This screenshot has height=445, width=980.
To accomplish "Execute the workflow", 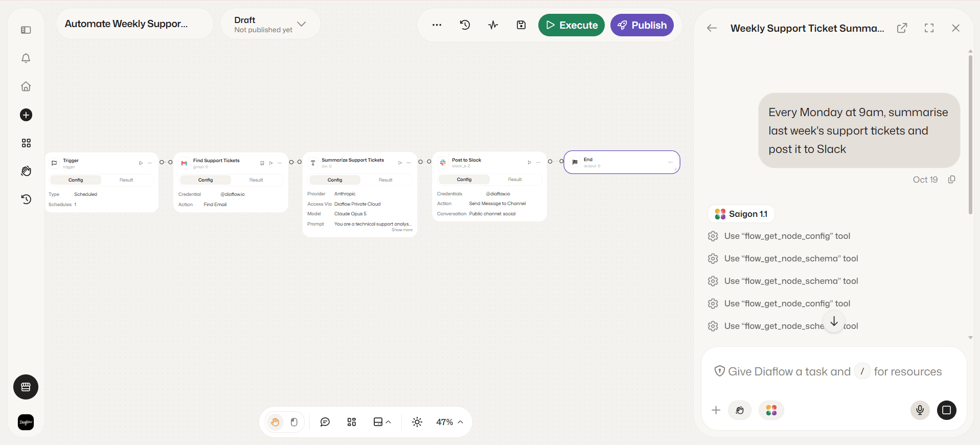I will (x=572, y=25).
